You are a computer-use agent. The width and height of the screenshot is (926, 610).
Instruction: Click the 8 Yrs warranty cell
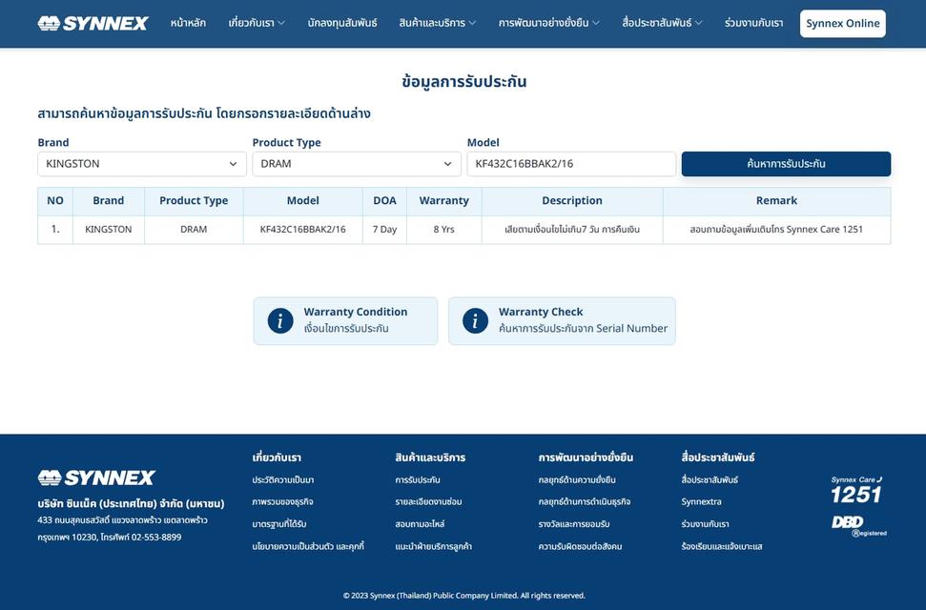(x=444, y=229)
